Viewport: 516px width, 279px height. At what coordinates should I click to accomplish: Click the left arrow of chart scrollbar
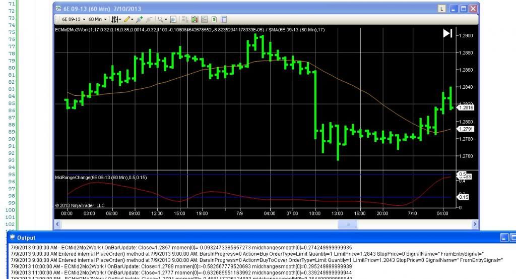click(x=56, y=225)
